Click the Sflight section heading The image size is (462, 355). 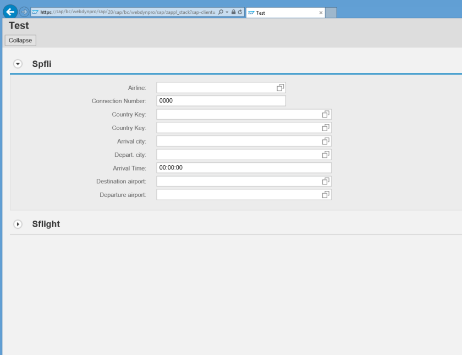[x=46, y=224]
